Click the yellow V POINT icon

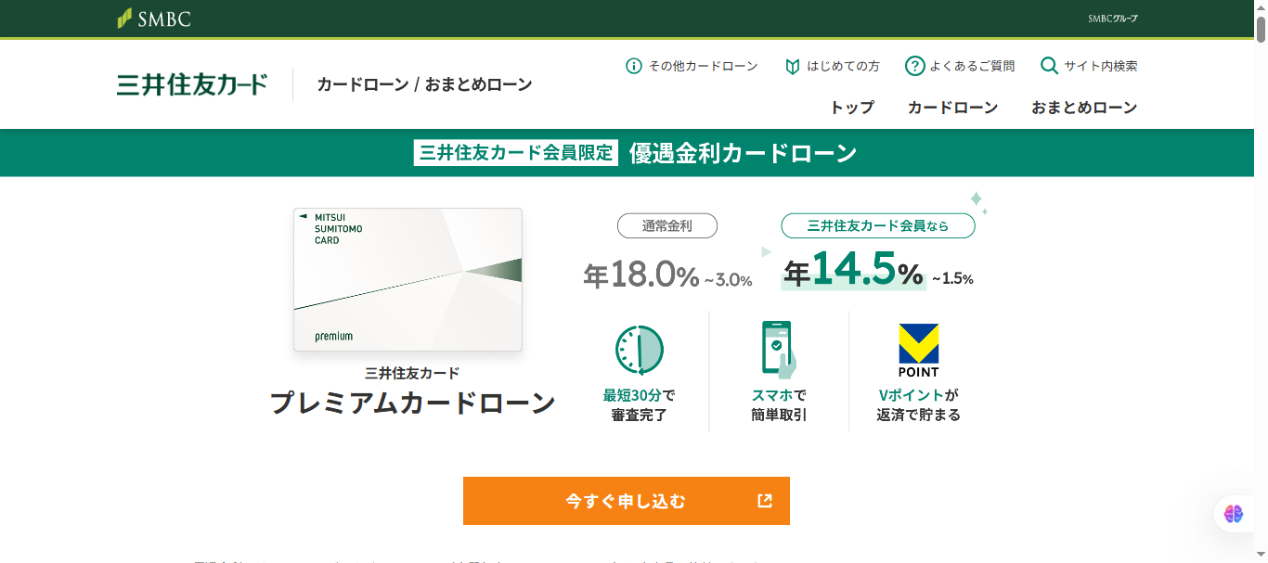click(920, 344)
